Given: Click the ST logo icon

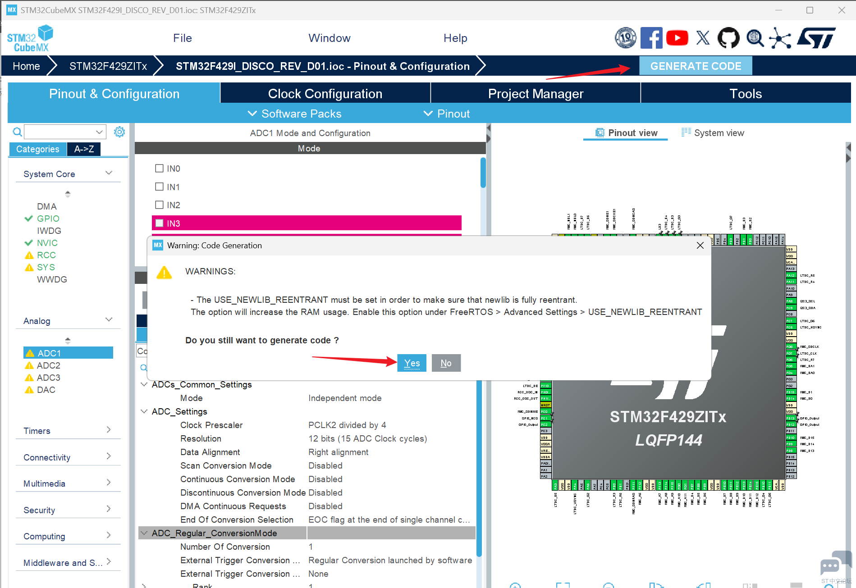Looking at the screenshot, I should coord(815,38).
